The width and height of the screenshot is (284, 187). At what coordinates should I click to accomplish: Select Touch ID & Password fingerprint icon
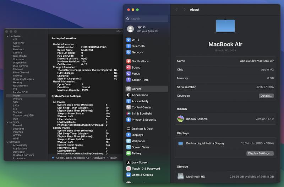tap(129, 168)
